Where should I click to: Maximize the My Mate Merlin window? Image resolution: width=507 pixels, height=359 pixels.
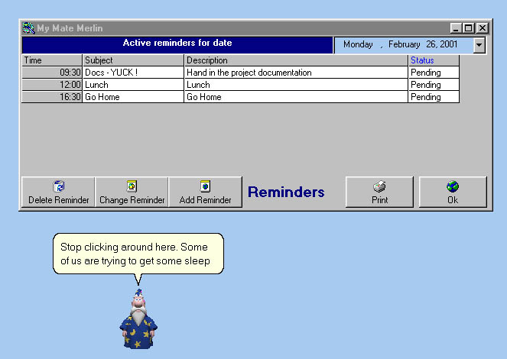469,28
